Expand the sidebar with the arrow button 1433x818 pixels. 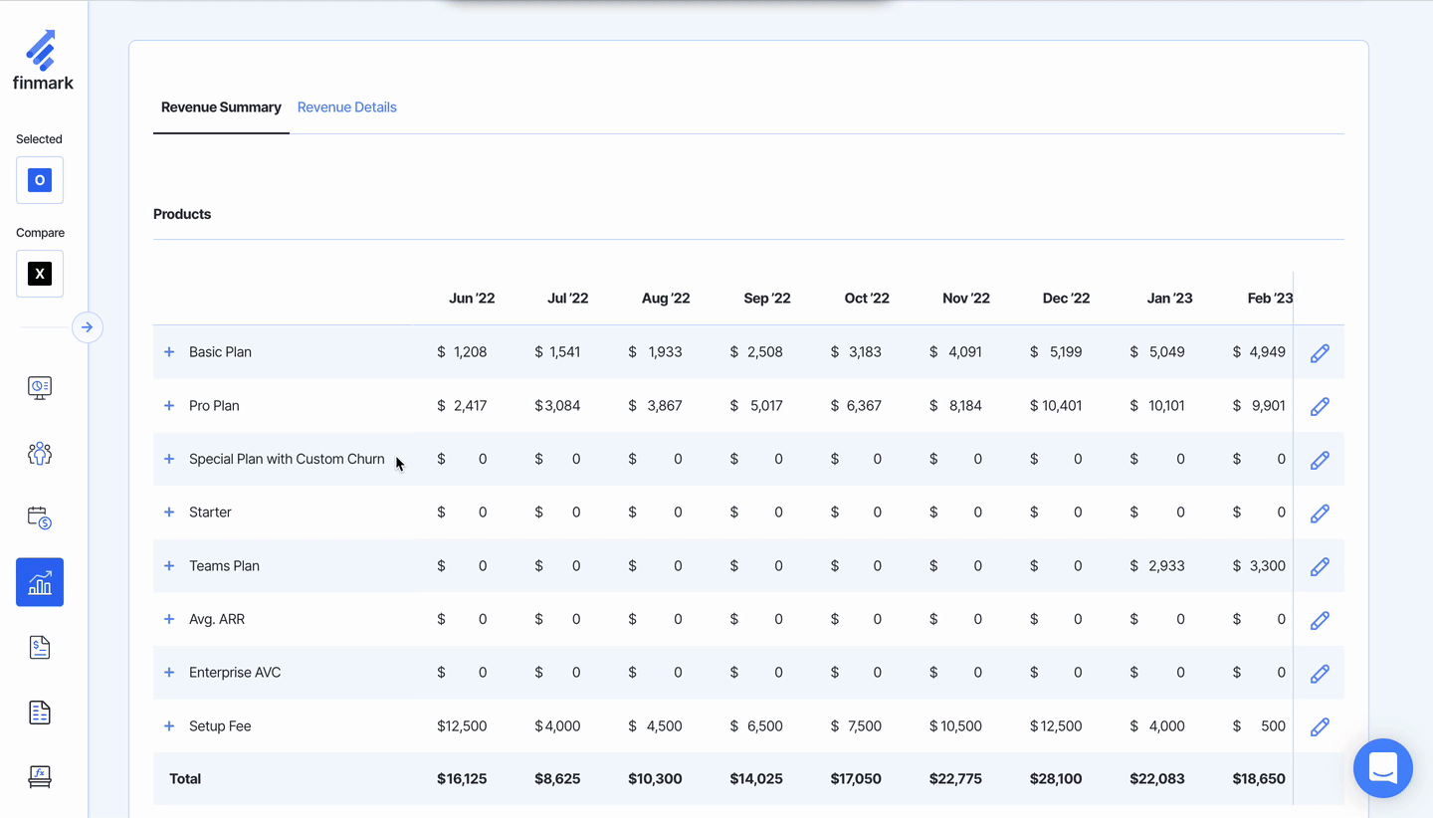[x=88, y=327]
